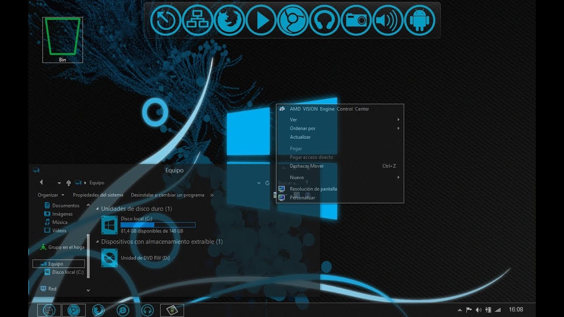Open Firefox in the taskbar

click(98, 310)
